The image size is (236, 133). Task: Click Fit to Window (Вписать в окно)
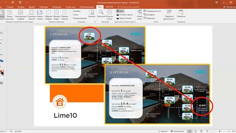(110, 15)
